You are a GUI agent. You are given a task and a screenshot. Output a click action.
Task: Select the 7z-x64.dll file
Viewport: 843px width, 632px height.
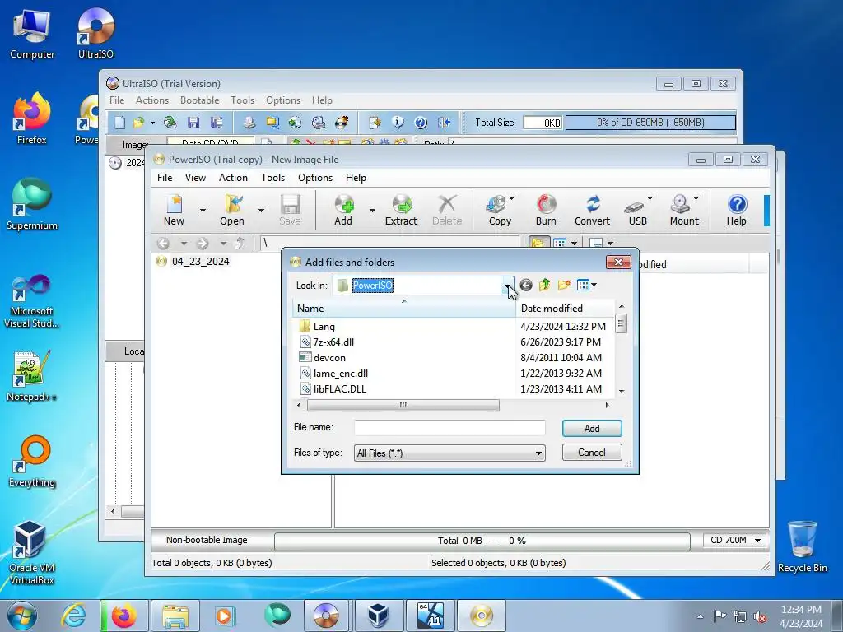(x=333, y=342)
